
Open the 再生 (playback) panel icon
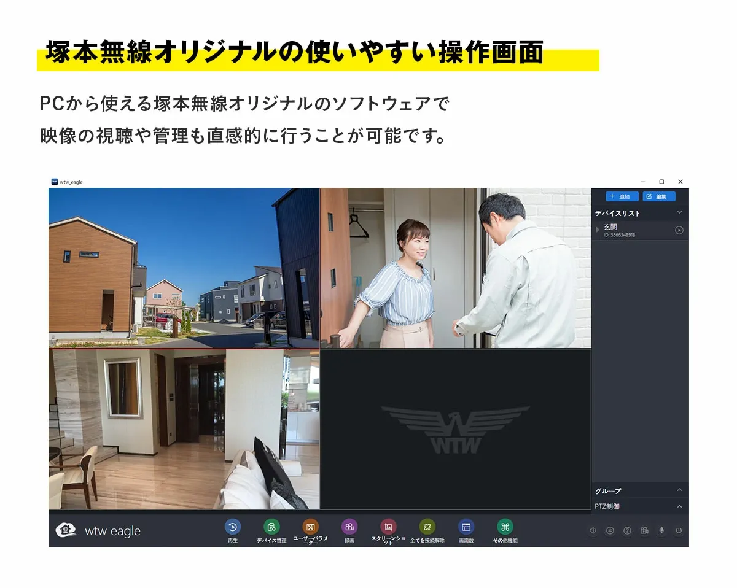(232, 525)
